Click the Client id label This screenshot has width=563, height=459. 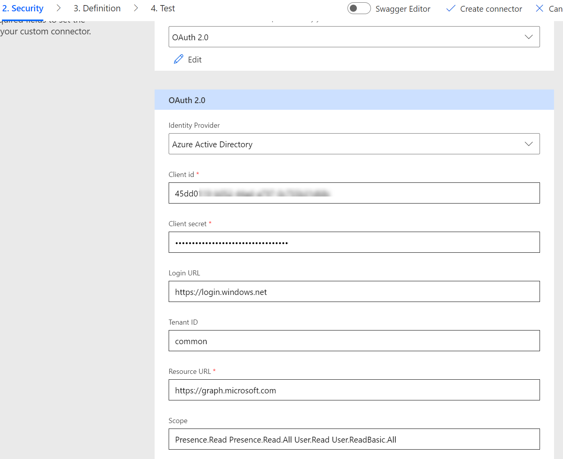click(x=181, y=175)
